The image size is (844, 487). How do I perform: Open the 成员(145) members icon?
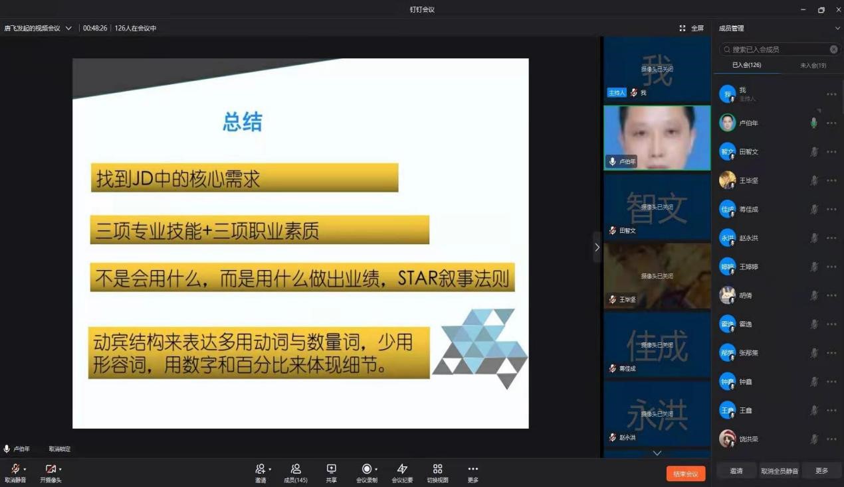(x=296, y=469)
